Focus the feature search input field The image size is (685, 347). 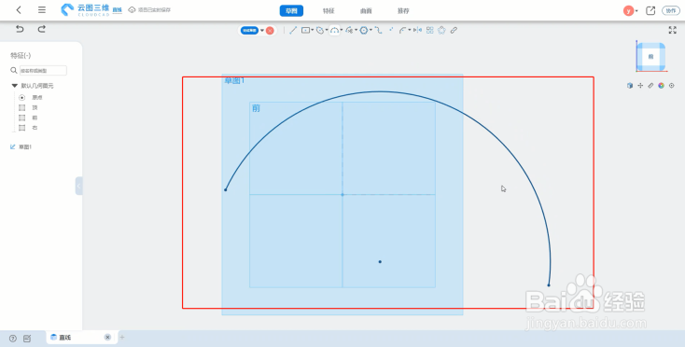pyautogui.click(x=43, y=70)
